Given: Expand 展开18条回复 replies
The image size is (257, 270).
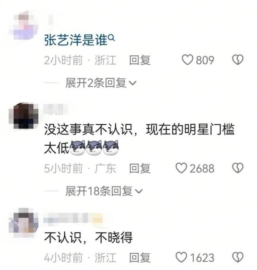Looking at the screenshot, I should (104, 191).
